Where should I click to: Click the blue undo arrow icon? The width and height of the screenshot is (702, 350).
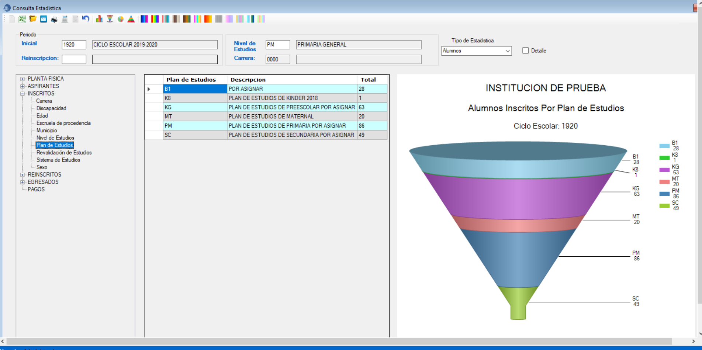(86, 19)
